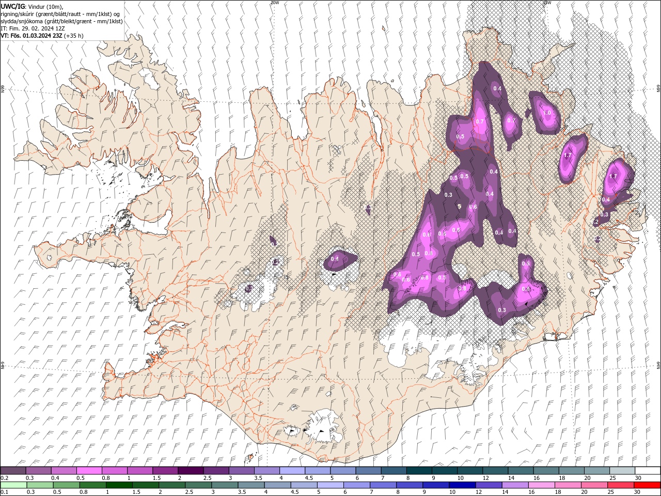Screen dimensions: 661x496
Task: Pick the 10–12 swatch on the upper snow scale
Action: pos(470,471)
